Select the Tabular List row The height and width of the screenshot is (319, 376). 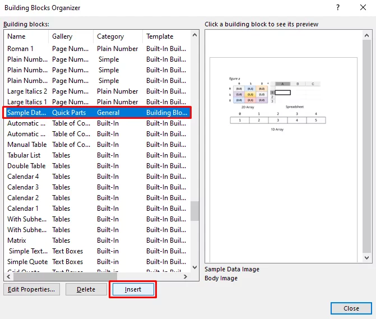pyautogui.click(x=98, y=155)
